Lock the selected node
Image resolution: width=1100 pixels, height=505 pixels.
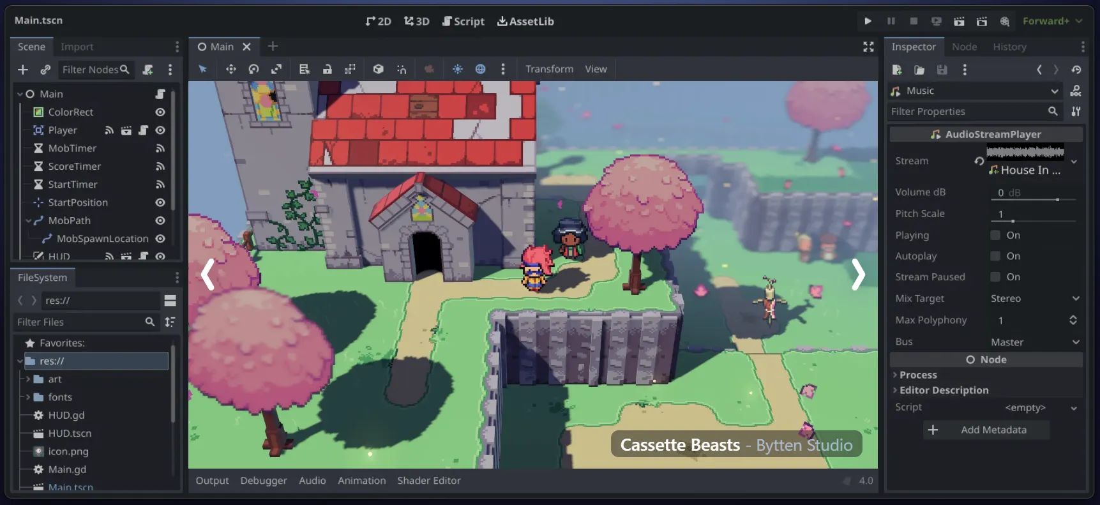click(x=327, y=69)
